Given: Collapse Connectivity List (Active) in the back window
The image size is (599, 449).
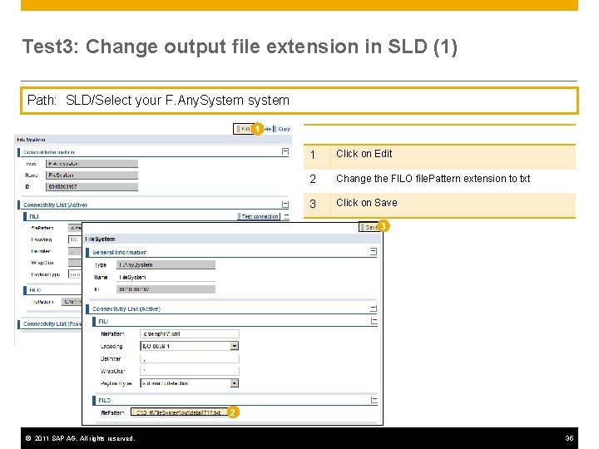Looking at the screenshot, I should [x=285, y=205].
